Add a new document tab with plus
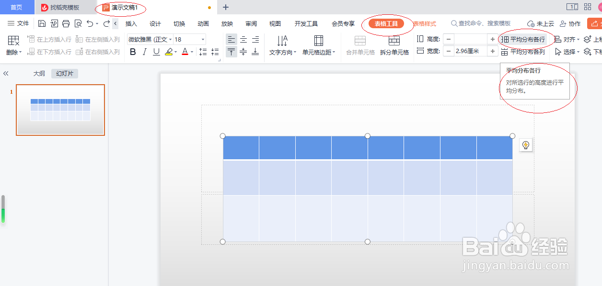This screenshot has height=286, width=602. (226, 7)
